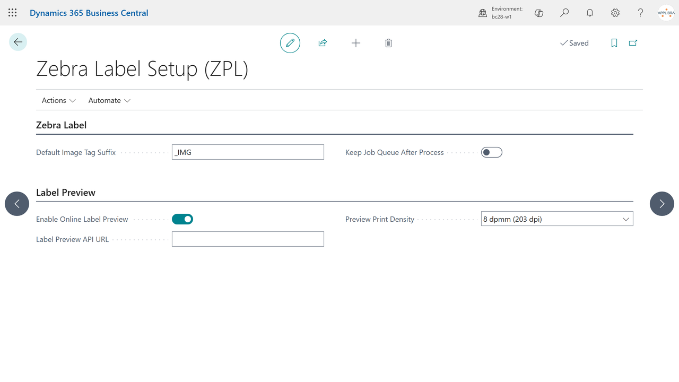Click Zebra Label Setup (ZPL) title
Screen dimensions: 679x382
click(x=142, y=69)
